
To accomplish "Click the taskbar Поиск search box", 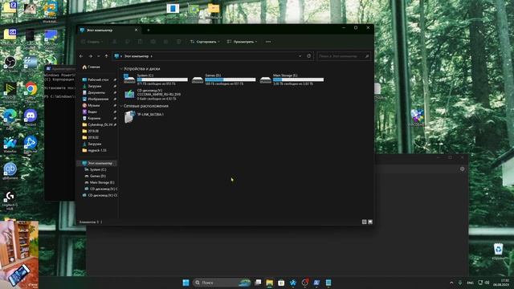I will [222, 283].
